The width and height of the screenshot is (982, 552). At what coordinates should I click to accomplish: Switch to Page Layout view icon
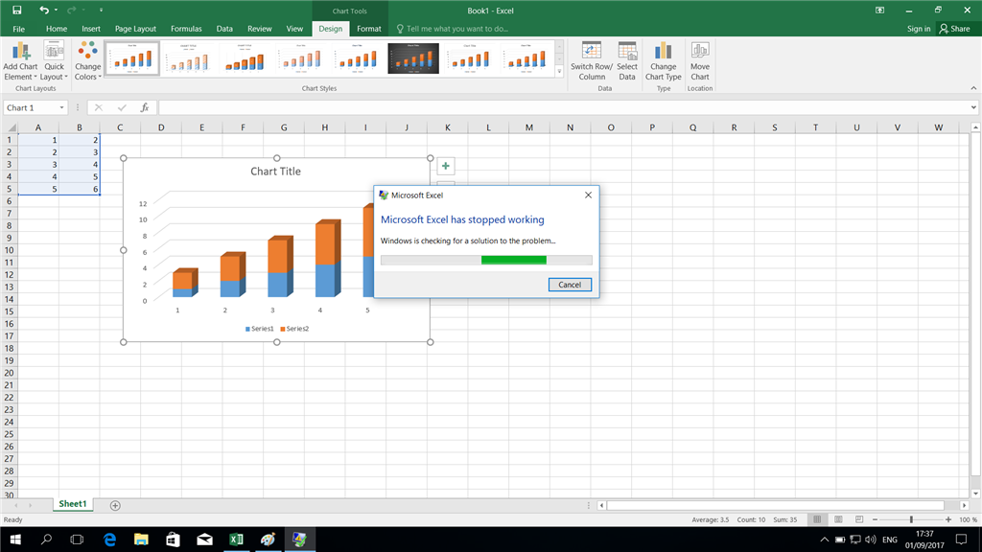[838, 519]
